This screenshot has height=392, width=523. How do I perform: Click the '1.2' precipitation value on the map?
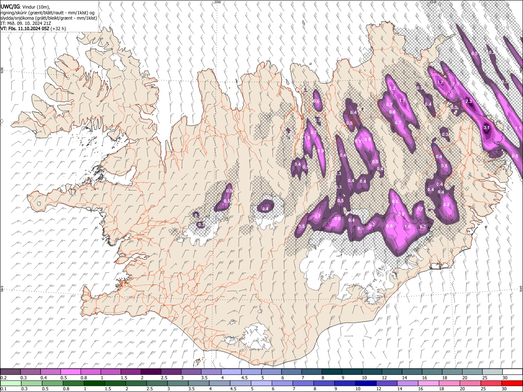click(393, 88)
